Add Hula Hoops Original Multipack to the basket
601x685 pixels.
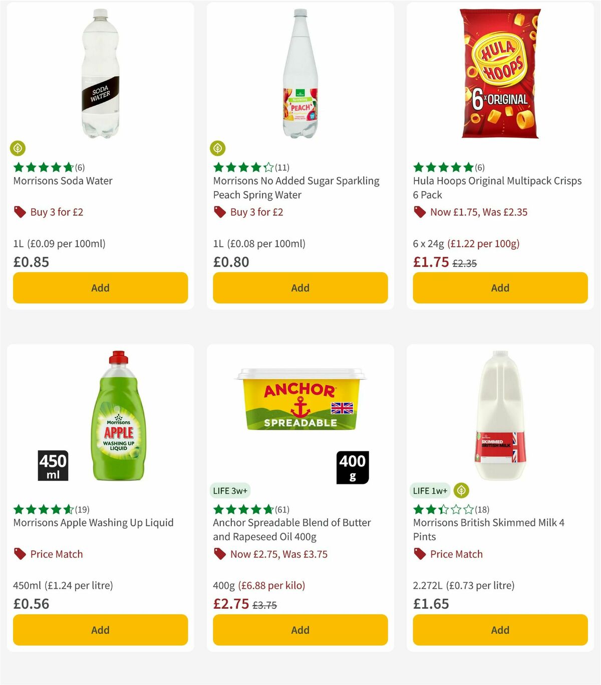[x=500, y=288]
